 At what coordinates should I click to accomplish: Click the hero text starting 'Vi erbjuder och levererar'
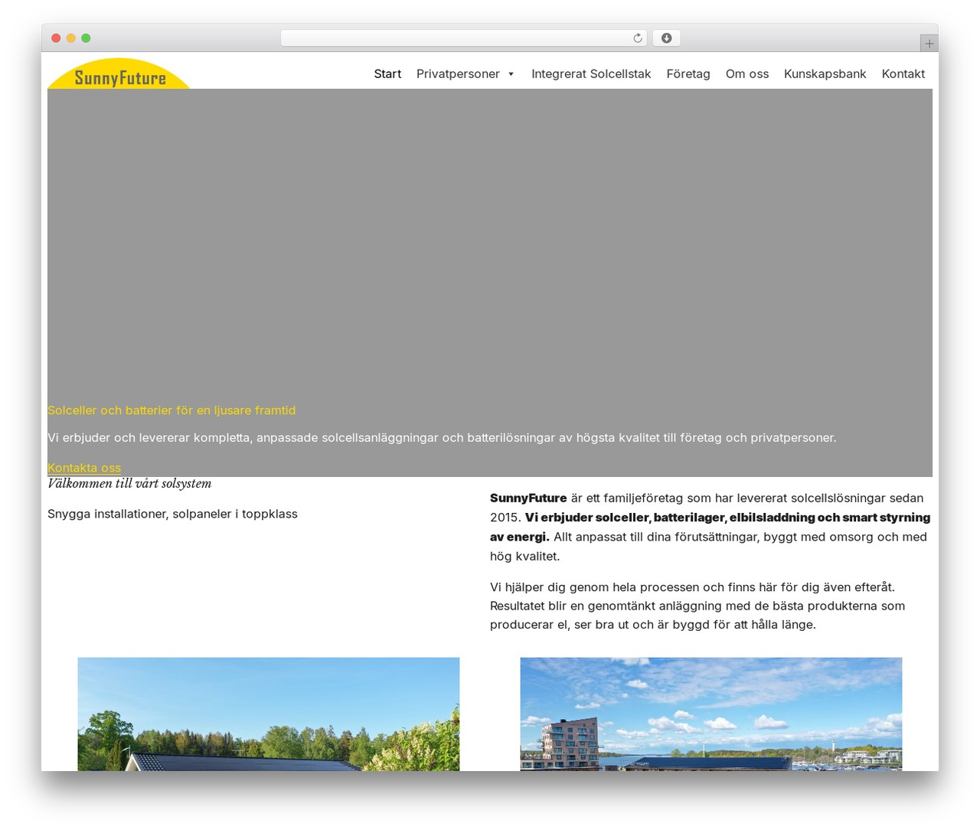click(442, 438)
